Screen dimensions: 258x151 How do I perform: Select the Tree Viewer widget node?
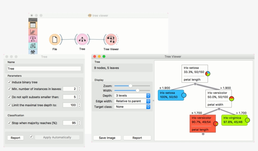point(111,40)
